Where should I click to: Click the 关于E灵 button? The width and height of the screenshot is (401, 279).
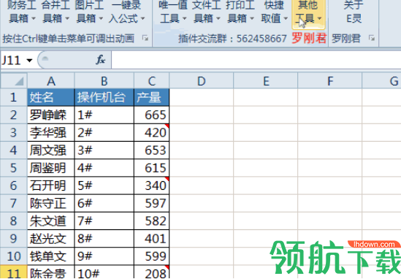(x=354, y=12)
